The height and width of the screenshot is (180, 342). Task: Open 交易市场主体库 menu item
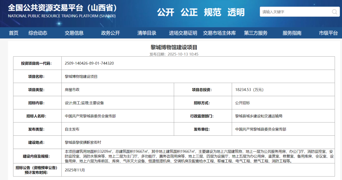point(219,33)
